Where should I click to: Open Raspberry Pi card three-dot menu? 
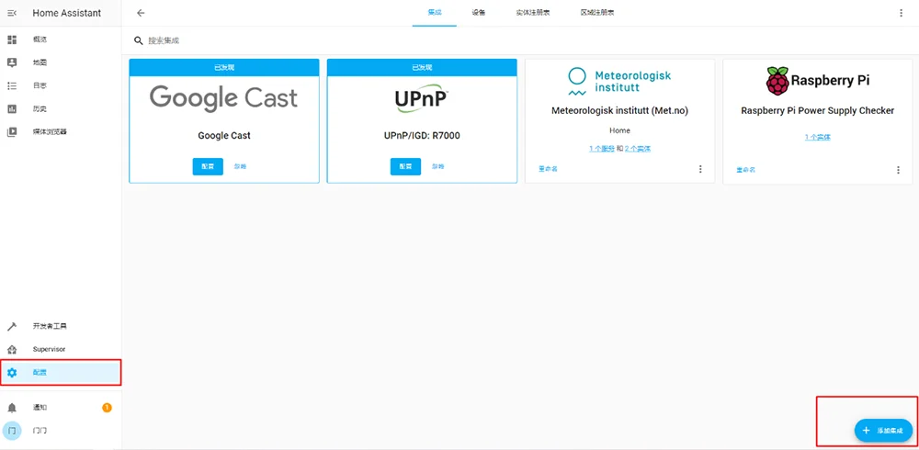899,170
